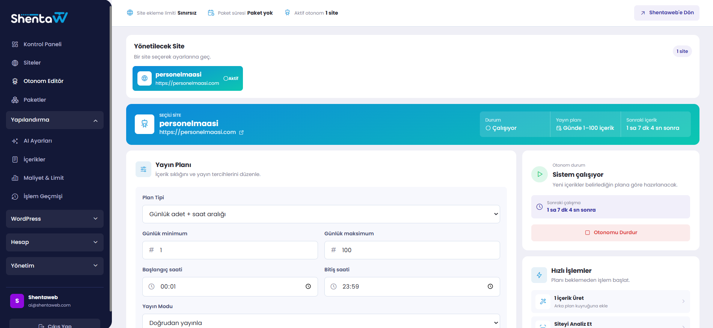Click the Siteler globe icon in sidebar
This screenshot has height=328, width=713.
pyautogui.click(x=15, y=63)
